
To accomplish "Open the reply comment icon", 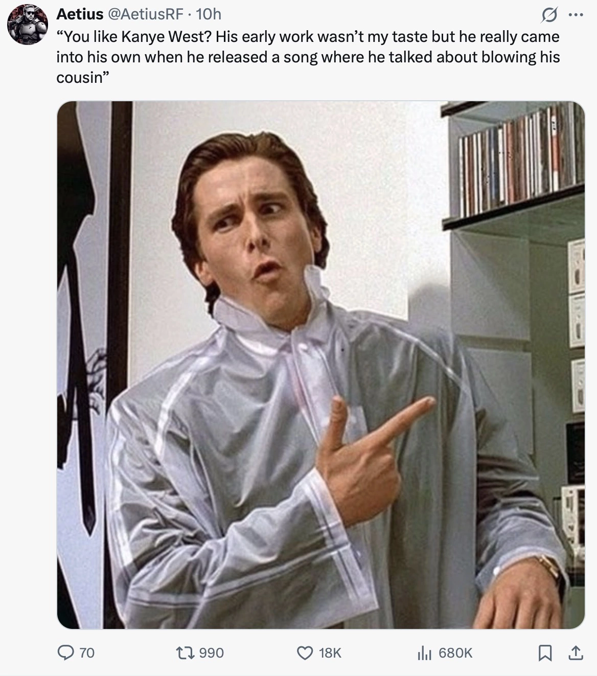I will pyautogui.click(x=65, y=652).
